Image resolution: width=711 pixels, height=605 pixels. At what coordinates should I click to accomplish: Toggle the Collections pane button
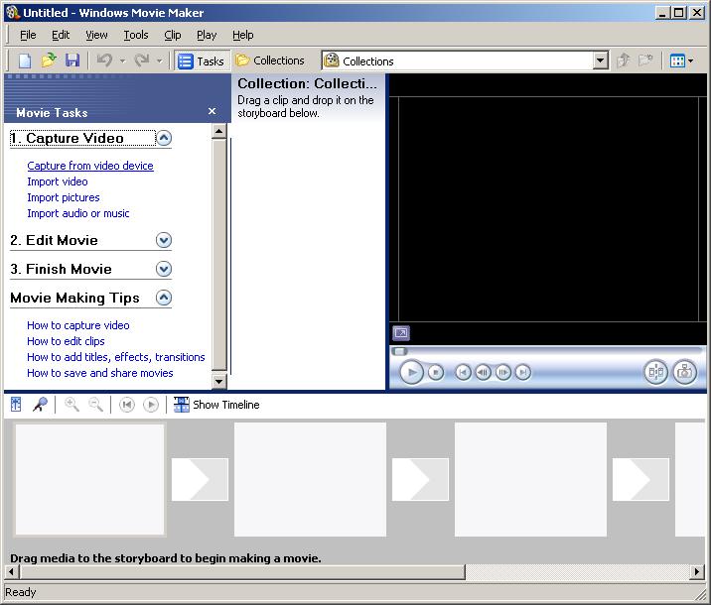click(270, 60)
